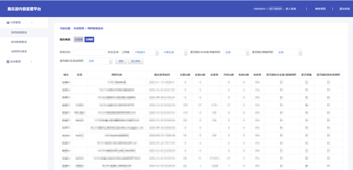Open the 不限城市 city dropdown

146,52
